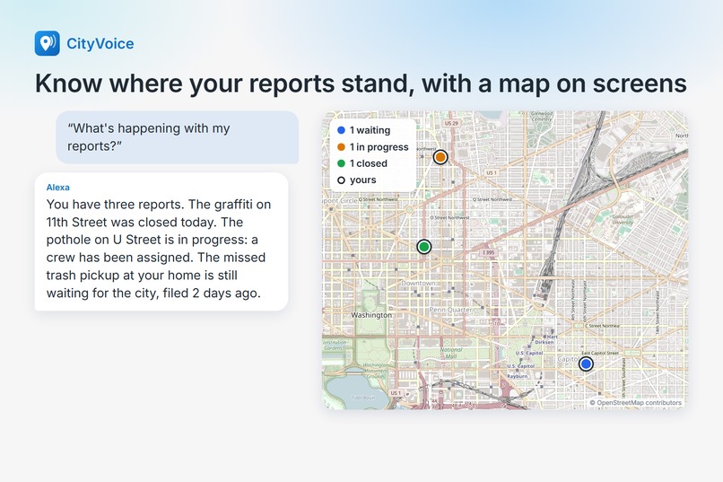This screenshot has height=482, width=723.
Task: Click the 'Alexa' speaker name label
Action: 58,188
